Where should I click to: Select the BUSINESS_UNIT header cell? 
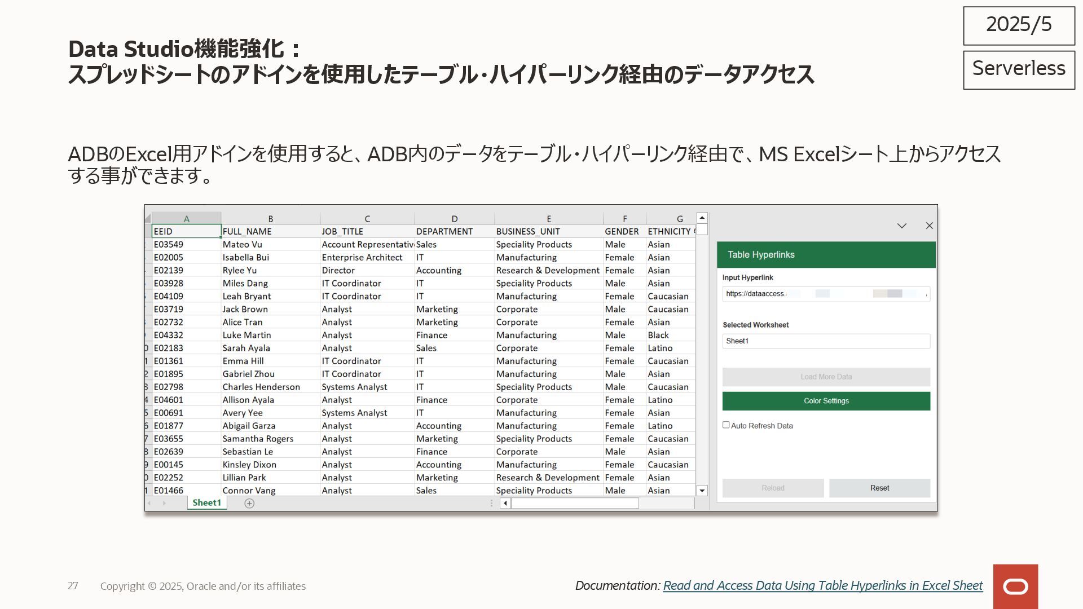point(549,231)
